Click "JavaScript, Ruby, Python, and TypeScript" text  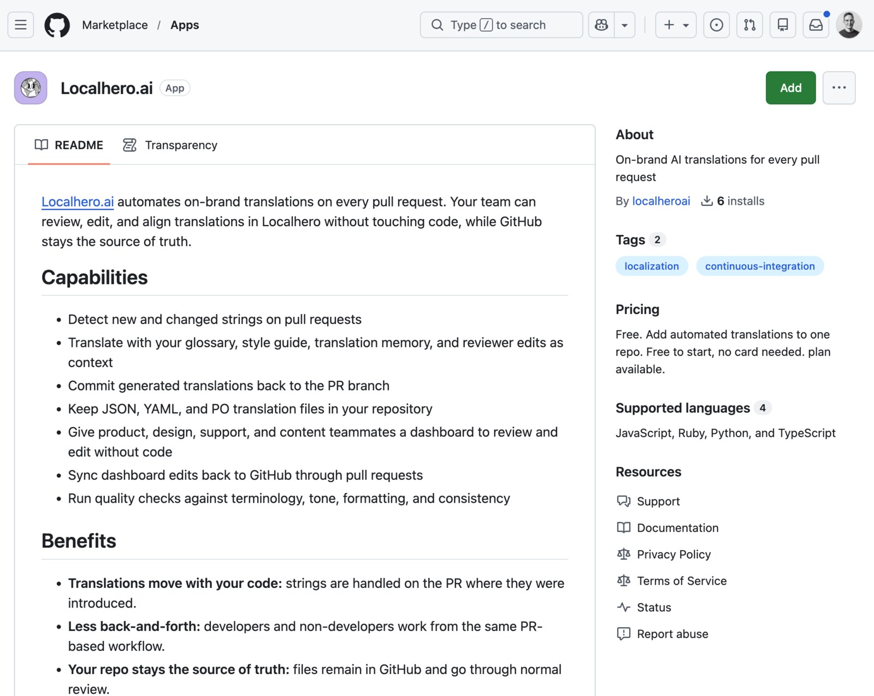[725, 433]
